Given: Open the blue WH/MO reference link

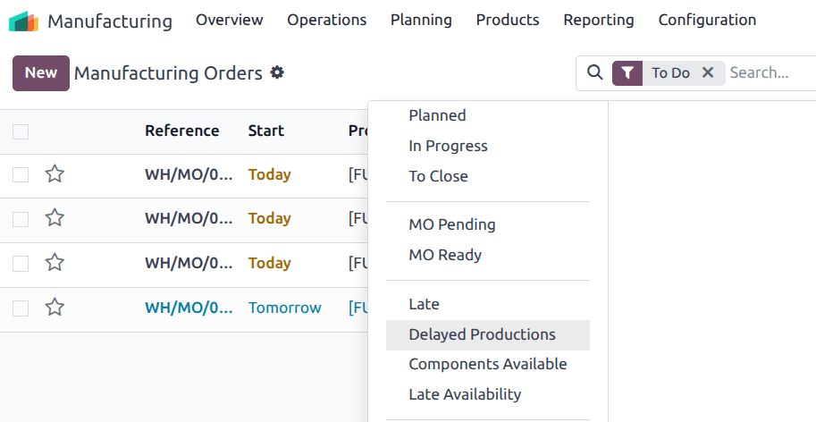Looking at the screenshot, I should [x=189, y=308].
